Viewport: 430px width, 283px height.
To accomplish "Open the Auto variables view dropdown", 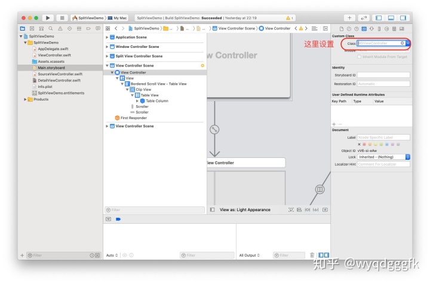I will pyautogui.click(x=112, y=255).
